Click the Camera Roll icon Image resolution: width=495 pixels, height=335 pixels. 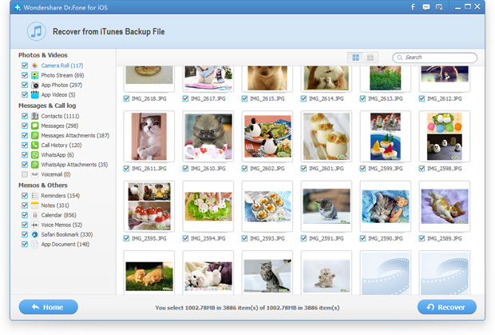[x=34, y=66]
